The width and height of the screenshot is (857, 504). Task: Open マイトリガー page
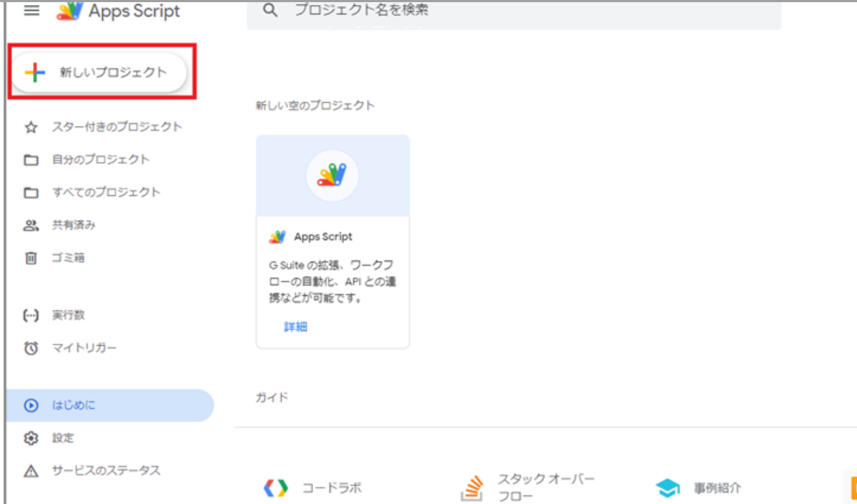[84, 348]
